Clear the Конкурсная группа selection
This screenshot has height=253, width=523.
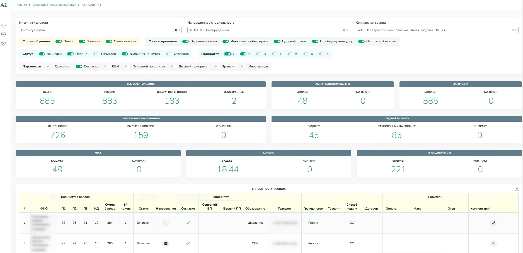(x=512, y=30)
